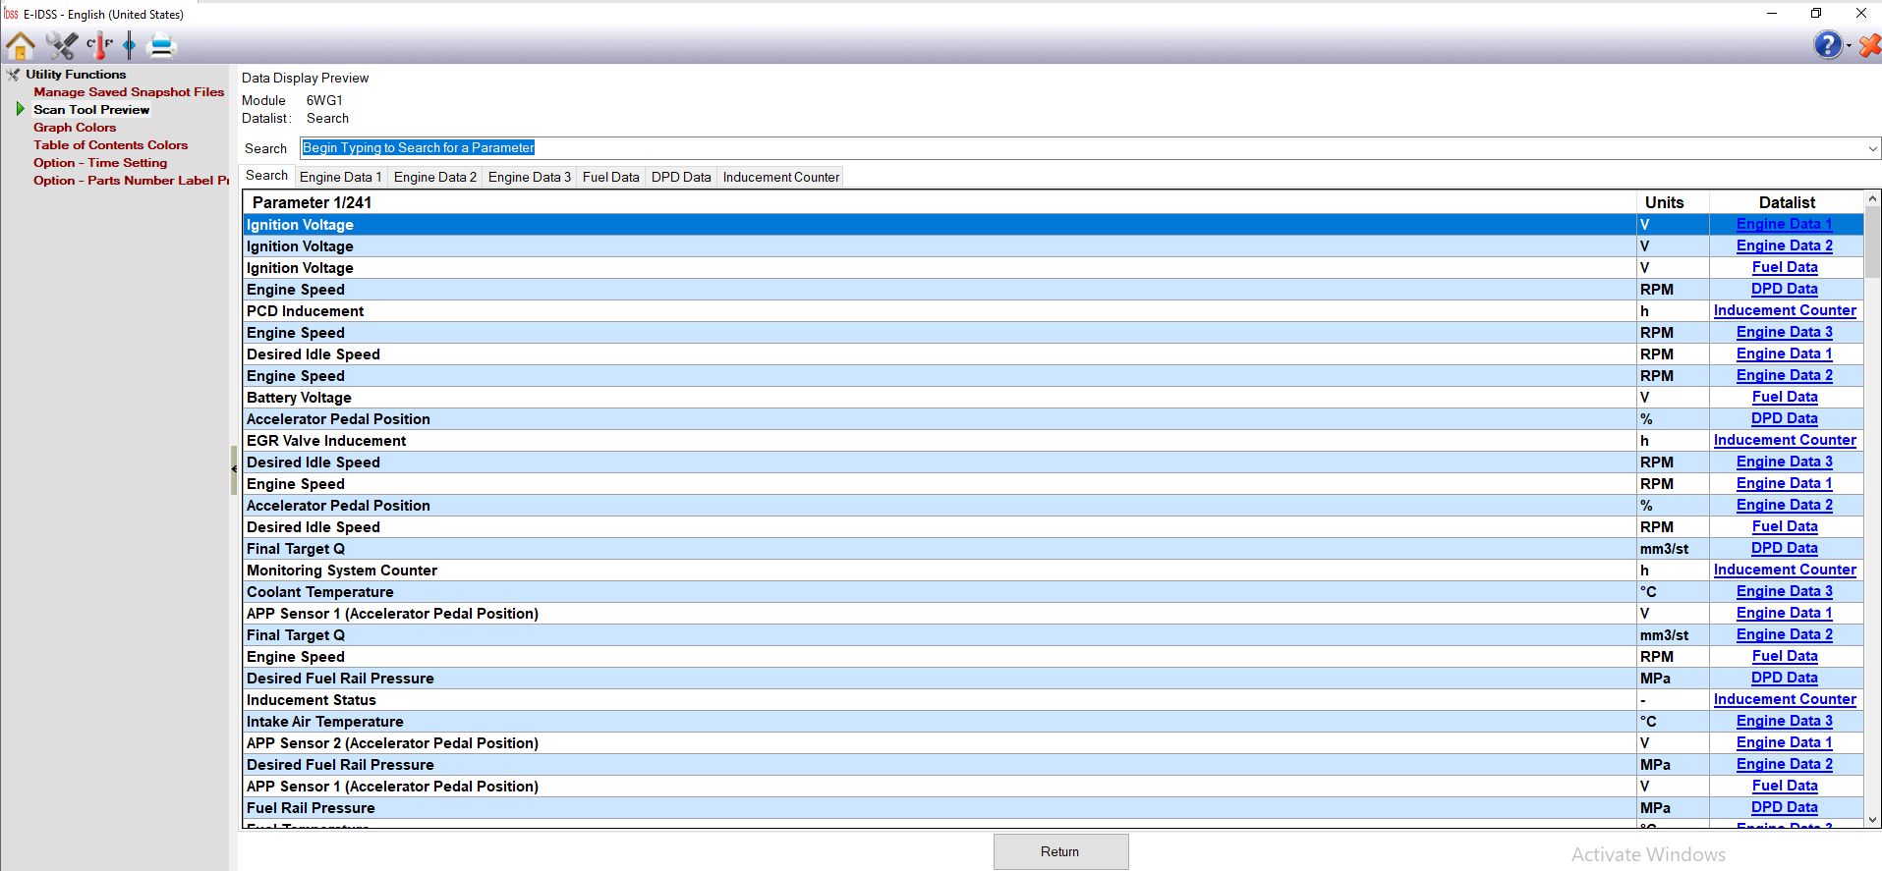Select the Battery Voltage parameter row
The height and width of the screenshot is (871, 1882).
click(x=1053, y=398)
